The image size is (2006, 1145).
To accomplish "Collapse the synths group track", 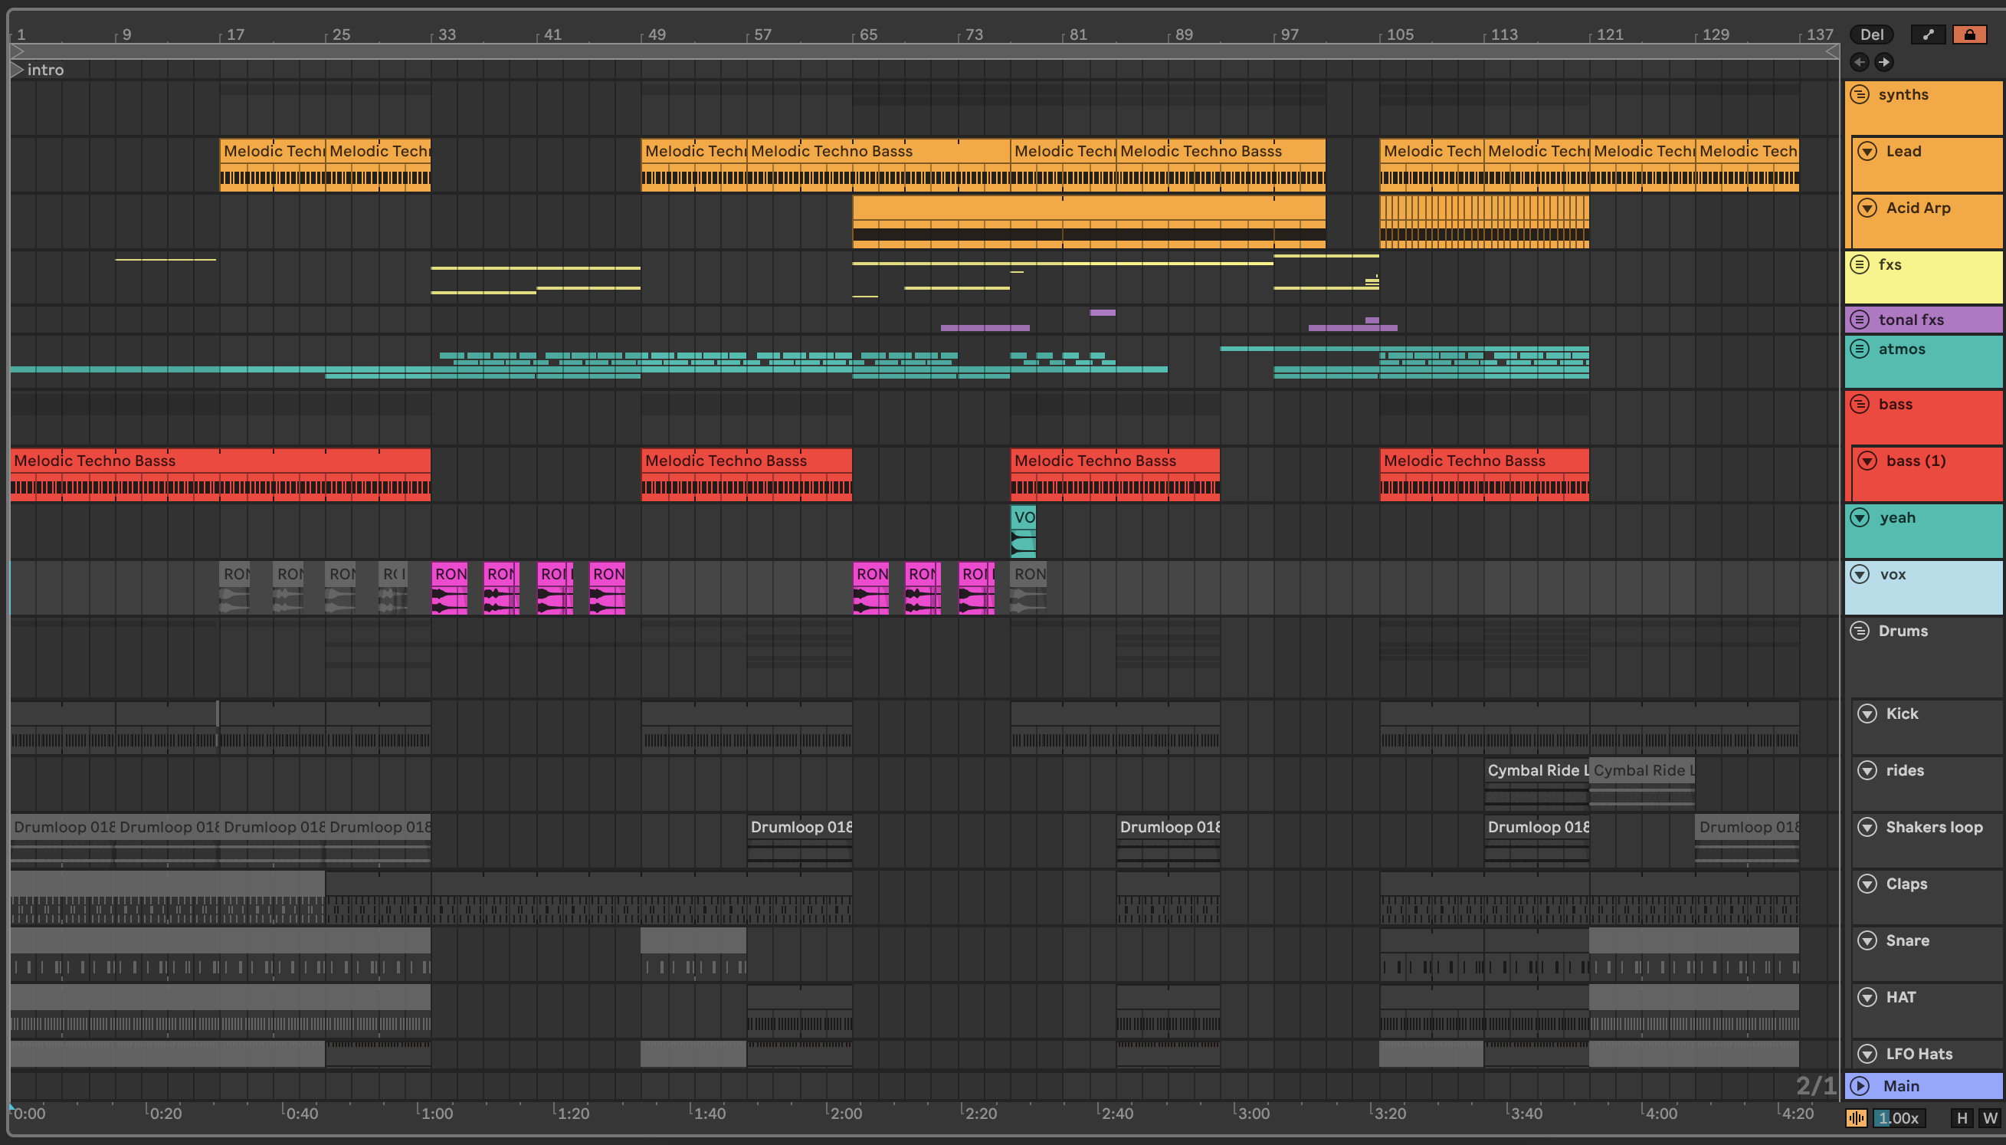I will (x=1860, y=95).
